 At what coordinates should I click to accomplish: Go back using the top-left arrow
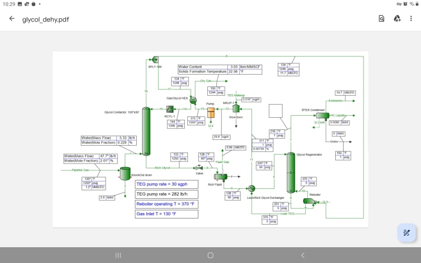12,18
